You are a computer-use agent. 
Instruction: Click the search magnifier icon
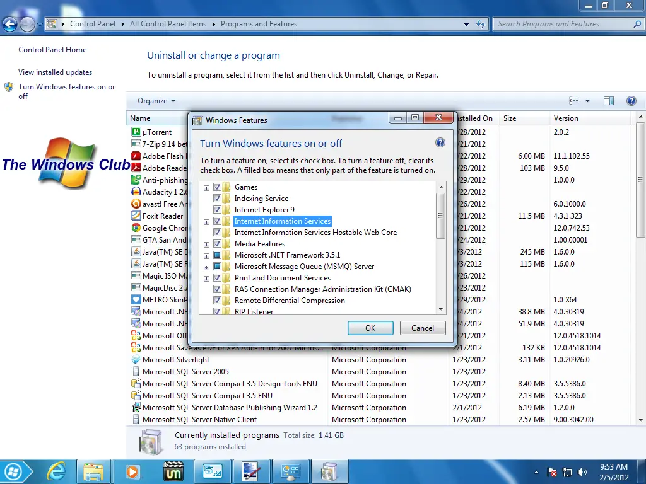(637, 25)
